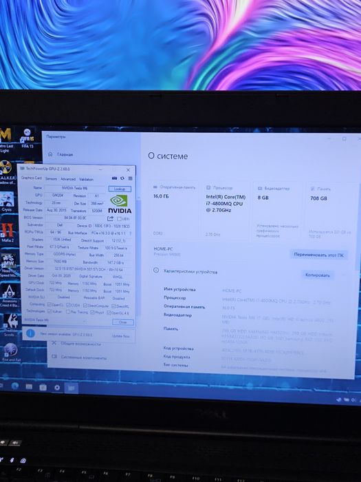The height and width of the screenshot is (482, 361).
Task: Open Mail app from taskbar
Action: tap(29, 387)
